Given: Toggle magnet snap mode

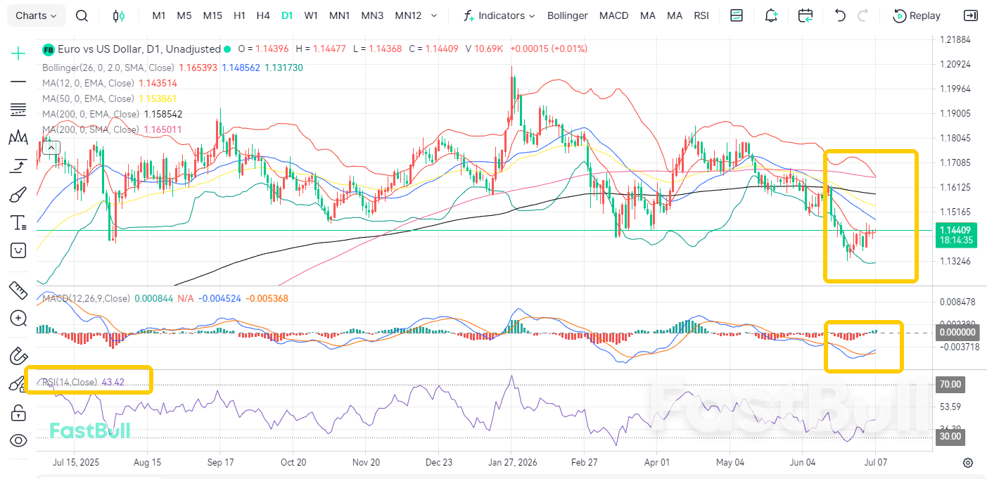Looking at the screenshot, I should point(18,356).
